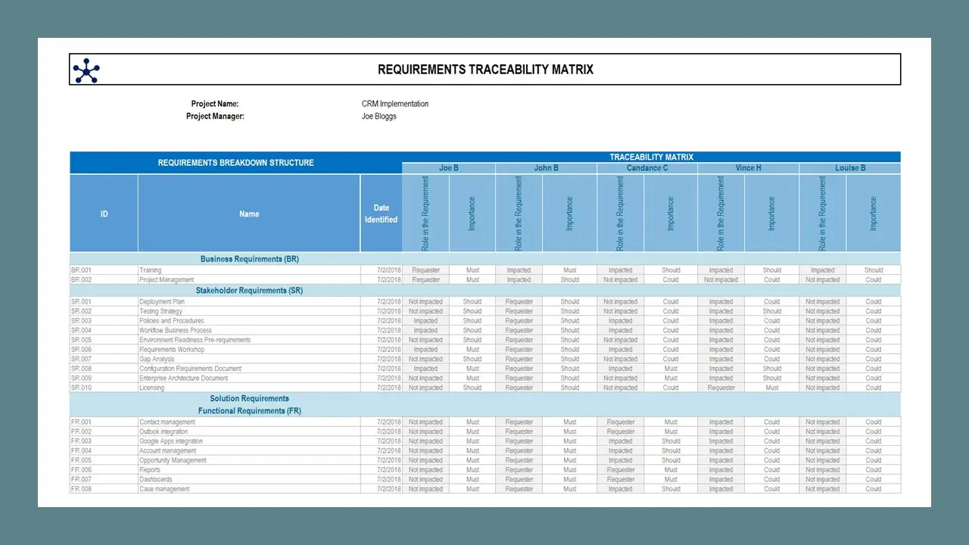Click the Functional Requirements (FR) section heading
Viewport: 969px width, 545px height.
pos(249,411)
